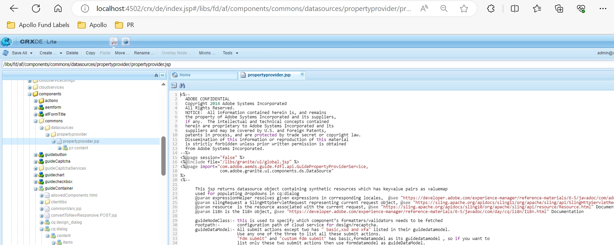Viewport: 614px width, 245px height.
Task: Click the repository path input field
Action: (308, 64)
